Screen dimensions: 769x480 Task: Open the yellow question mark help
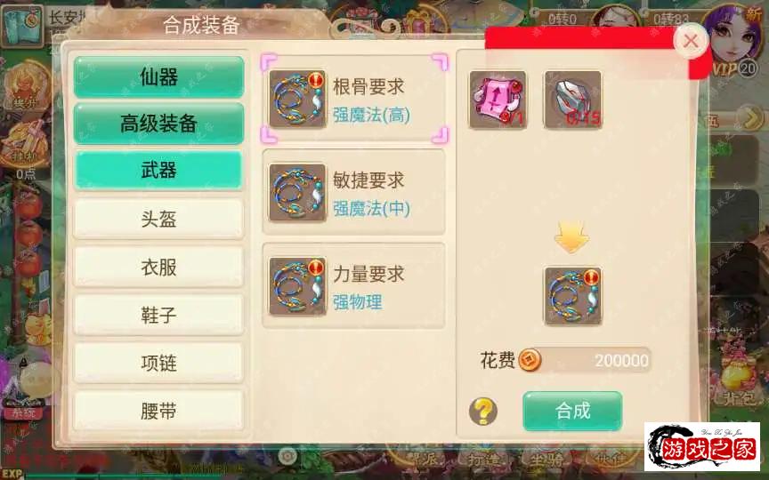[483, 411]
